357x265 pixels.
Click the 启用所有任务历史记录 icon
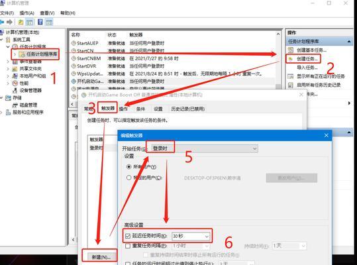coord(291,85)
